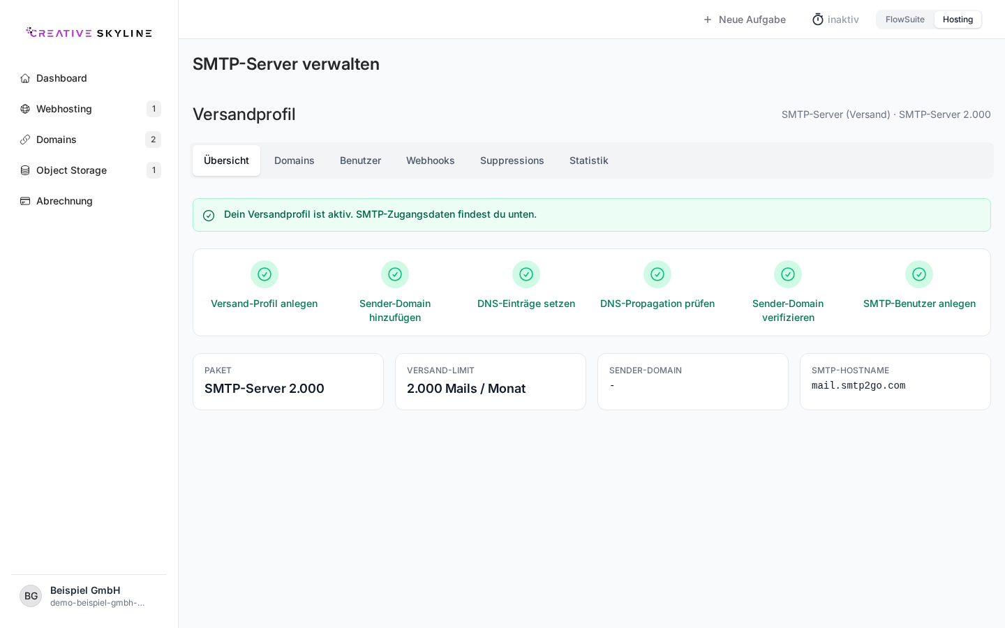The width and height of the screenshot is (1005, 628).
Task: Open the Domains tab
Action: pyautogui.click(x=295, y=160)
